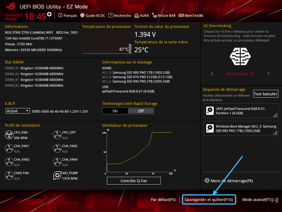
Task: Click Par défaut(F5)
Action: click(x=163, y=200)
